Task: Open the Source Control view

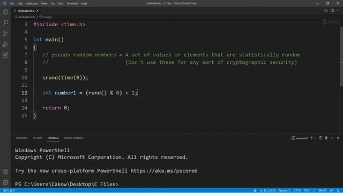Action: pyautogui.click(x=5, y=33)
